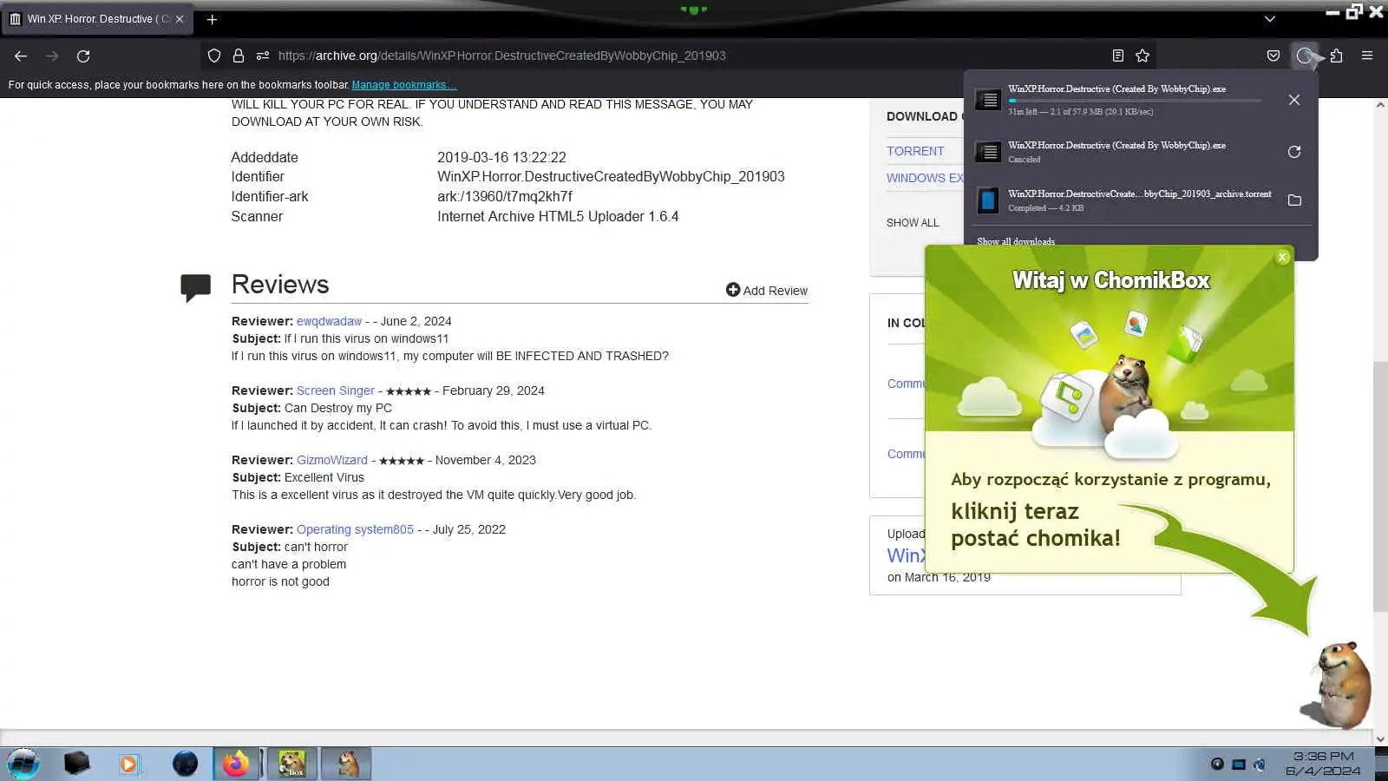
Task: Click the 'Can Destroy my PC' review subject
Action: 338,408
